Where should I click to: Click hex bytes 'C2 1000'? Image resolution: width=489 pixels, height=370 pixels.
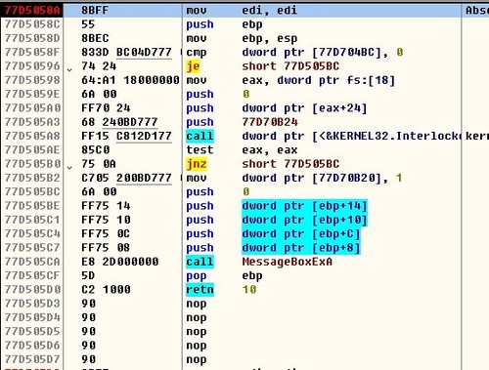coord(106,290)
